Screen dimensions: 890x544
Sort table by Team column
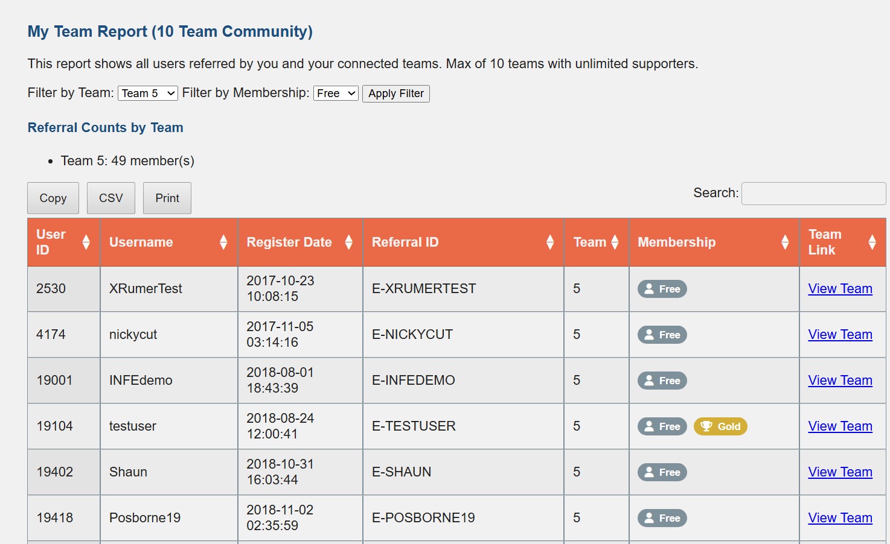pos(597,242)
